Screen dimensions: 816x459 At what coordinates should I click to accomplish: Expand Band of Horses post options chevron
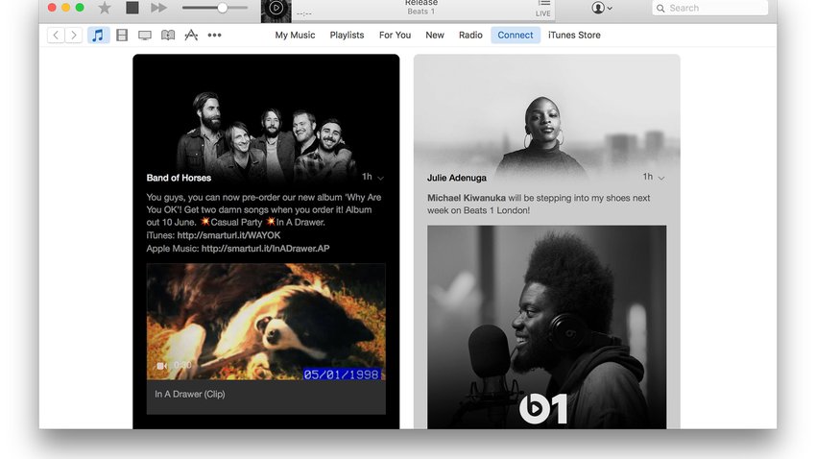coord(380,178)
